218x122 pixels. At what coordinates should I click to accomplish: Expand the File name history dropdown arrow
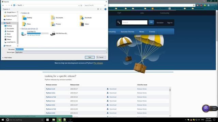pyautogui.click(x=106, y=49)
